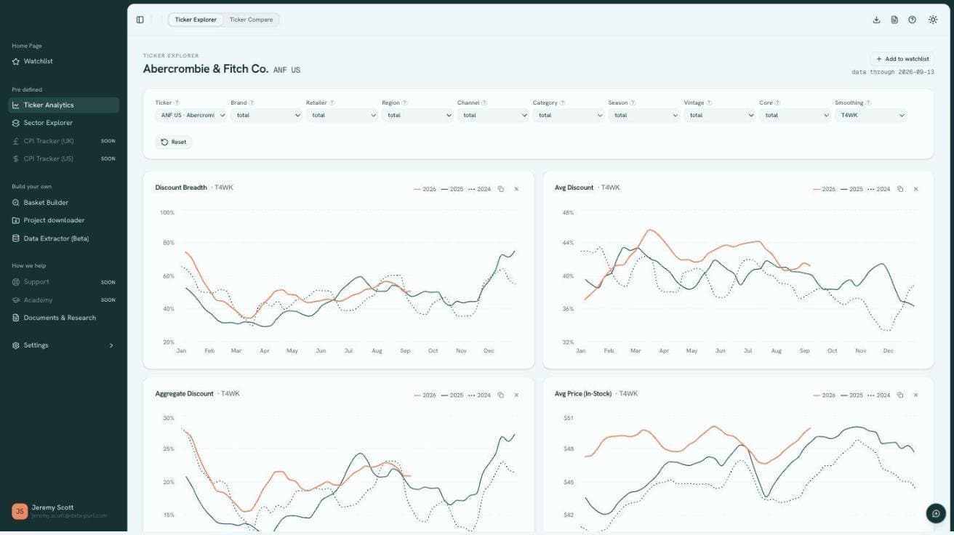
Task: Copy the Avg Discount chart
Action: (900, 189)
